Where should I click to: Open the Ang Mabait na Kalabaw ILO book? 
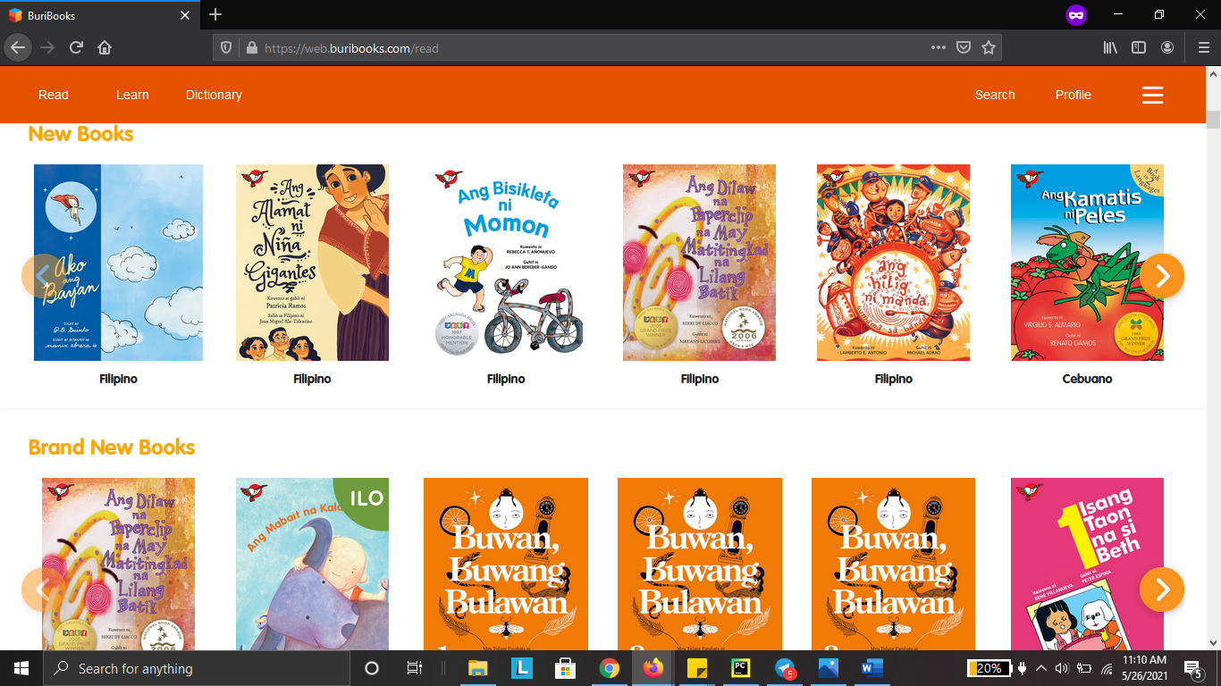312,565
